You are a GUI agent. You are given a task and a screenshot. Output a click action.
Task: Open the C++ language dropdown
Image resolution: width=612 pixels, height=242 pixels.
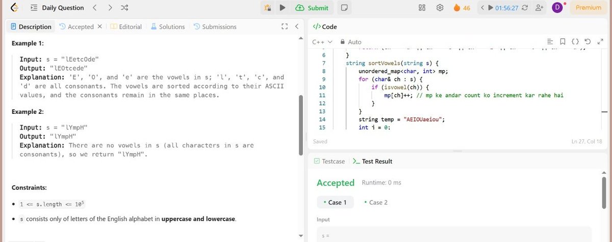[x=322, y=42]
